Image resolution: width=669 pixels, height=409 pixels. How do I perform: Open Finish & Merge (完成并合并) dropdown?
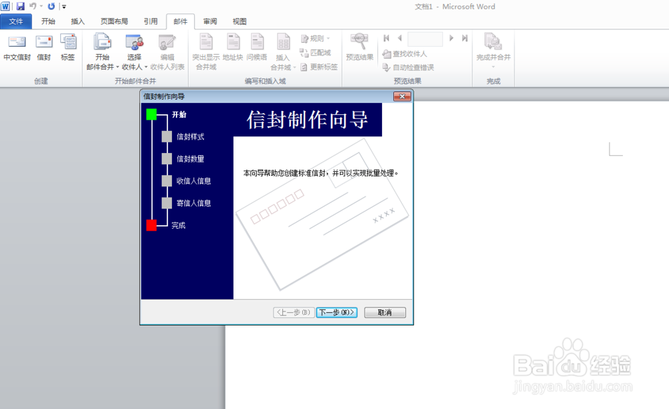(493, 51)
